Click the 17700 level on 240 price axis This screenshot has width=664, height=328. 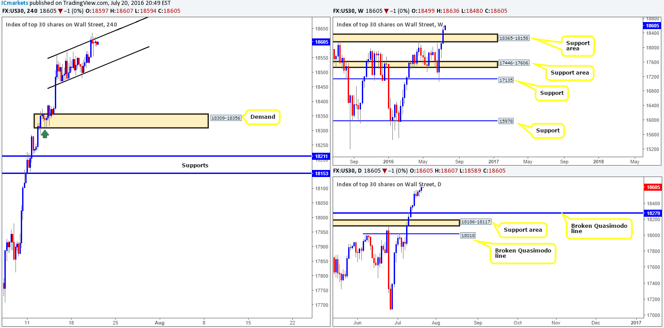pos(322,305)
